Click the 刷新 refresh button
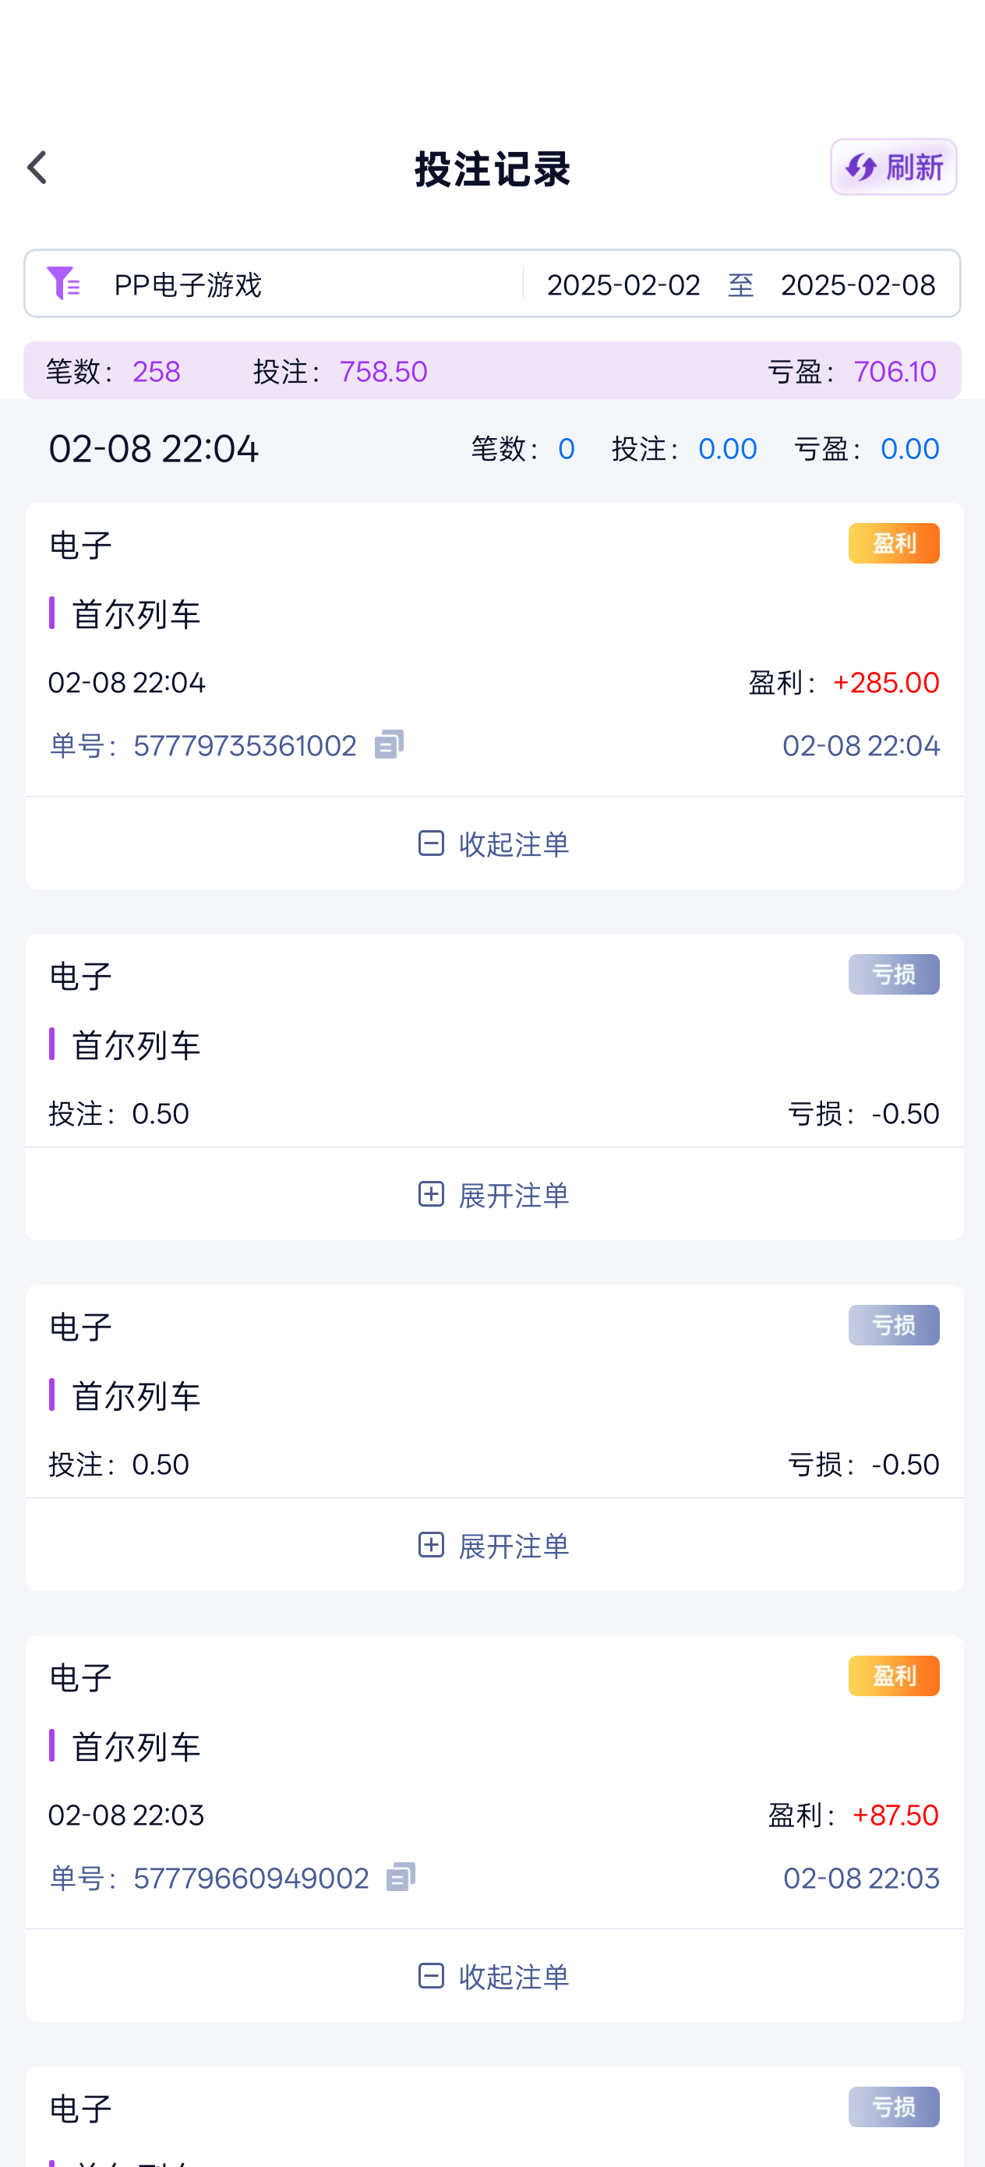 pos(893,168)
